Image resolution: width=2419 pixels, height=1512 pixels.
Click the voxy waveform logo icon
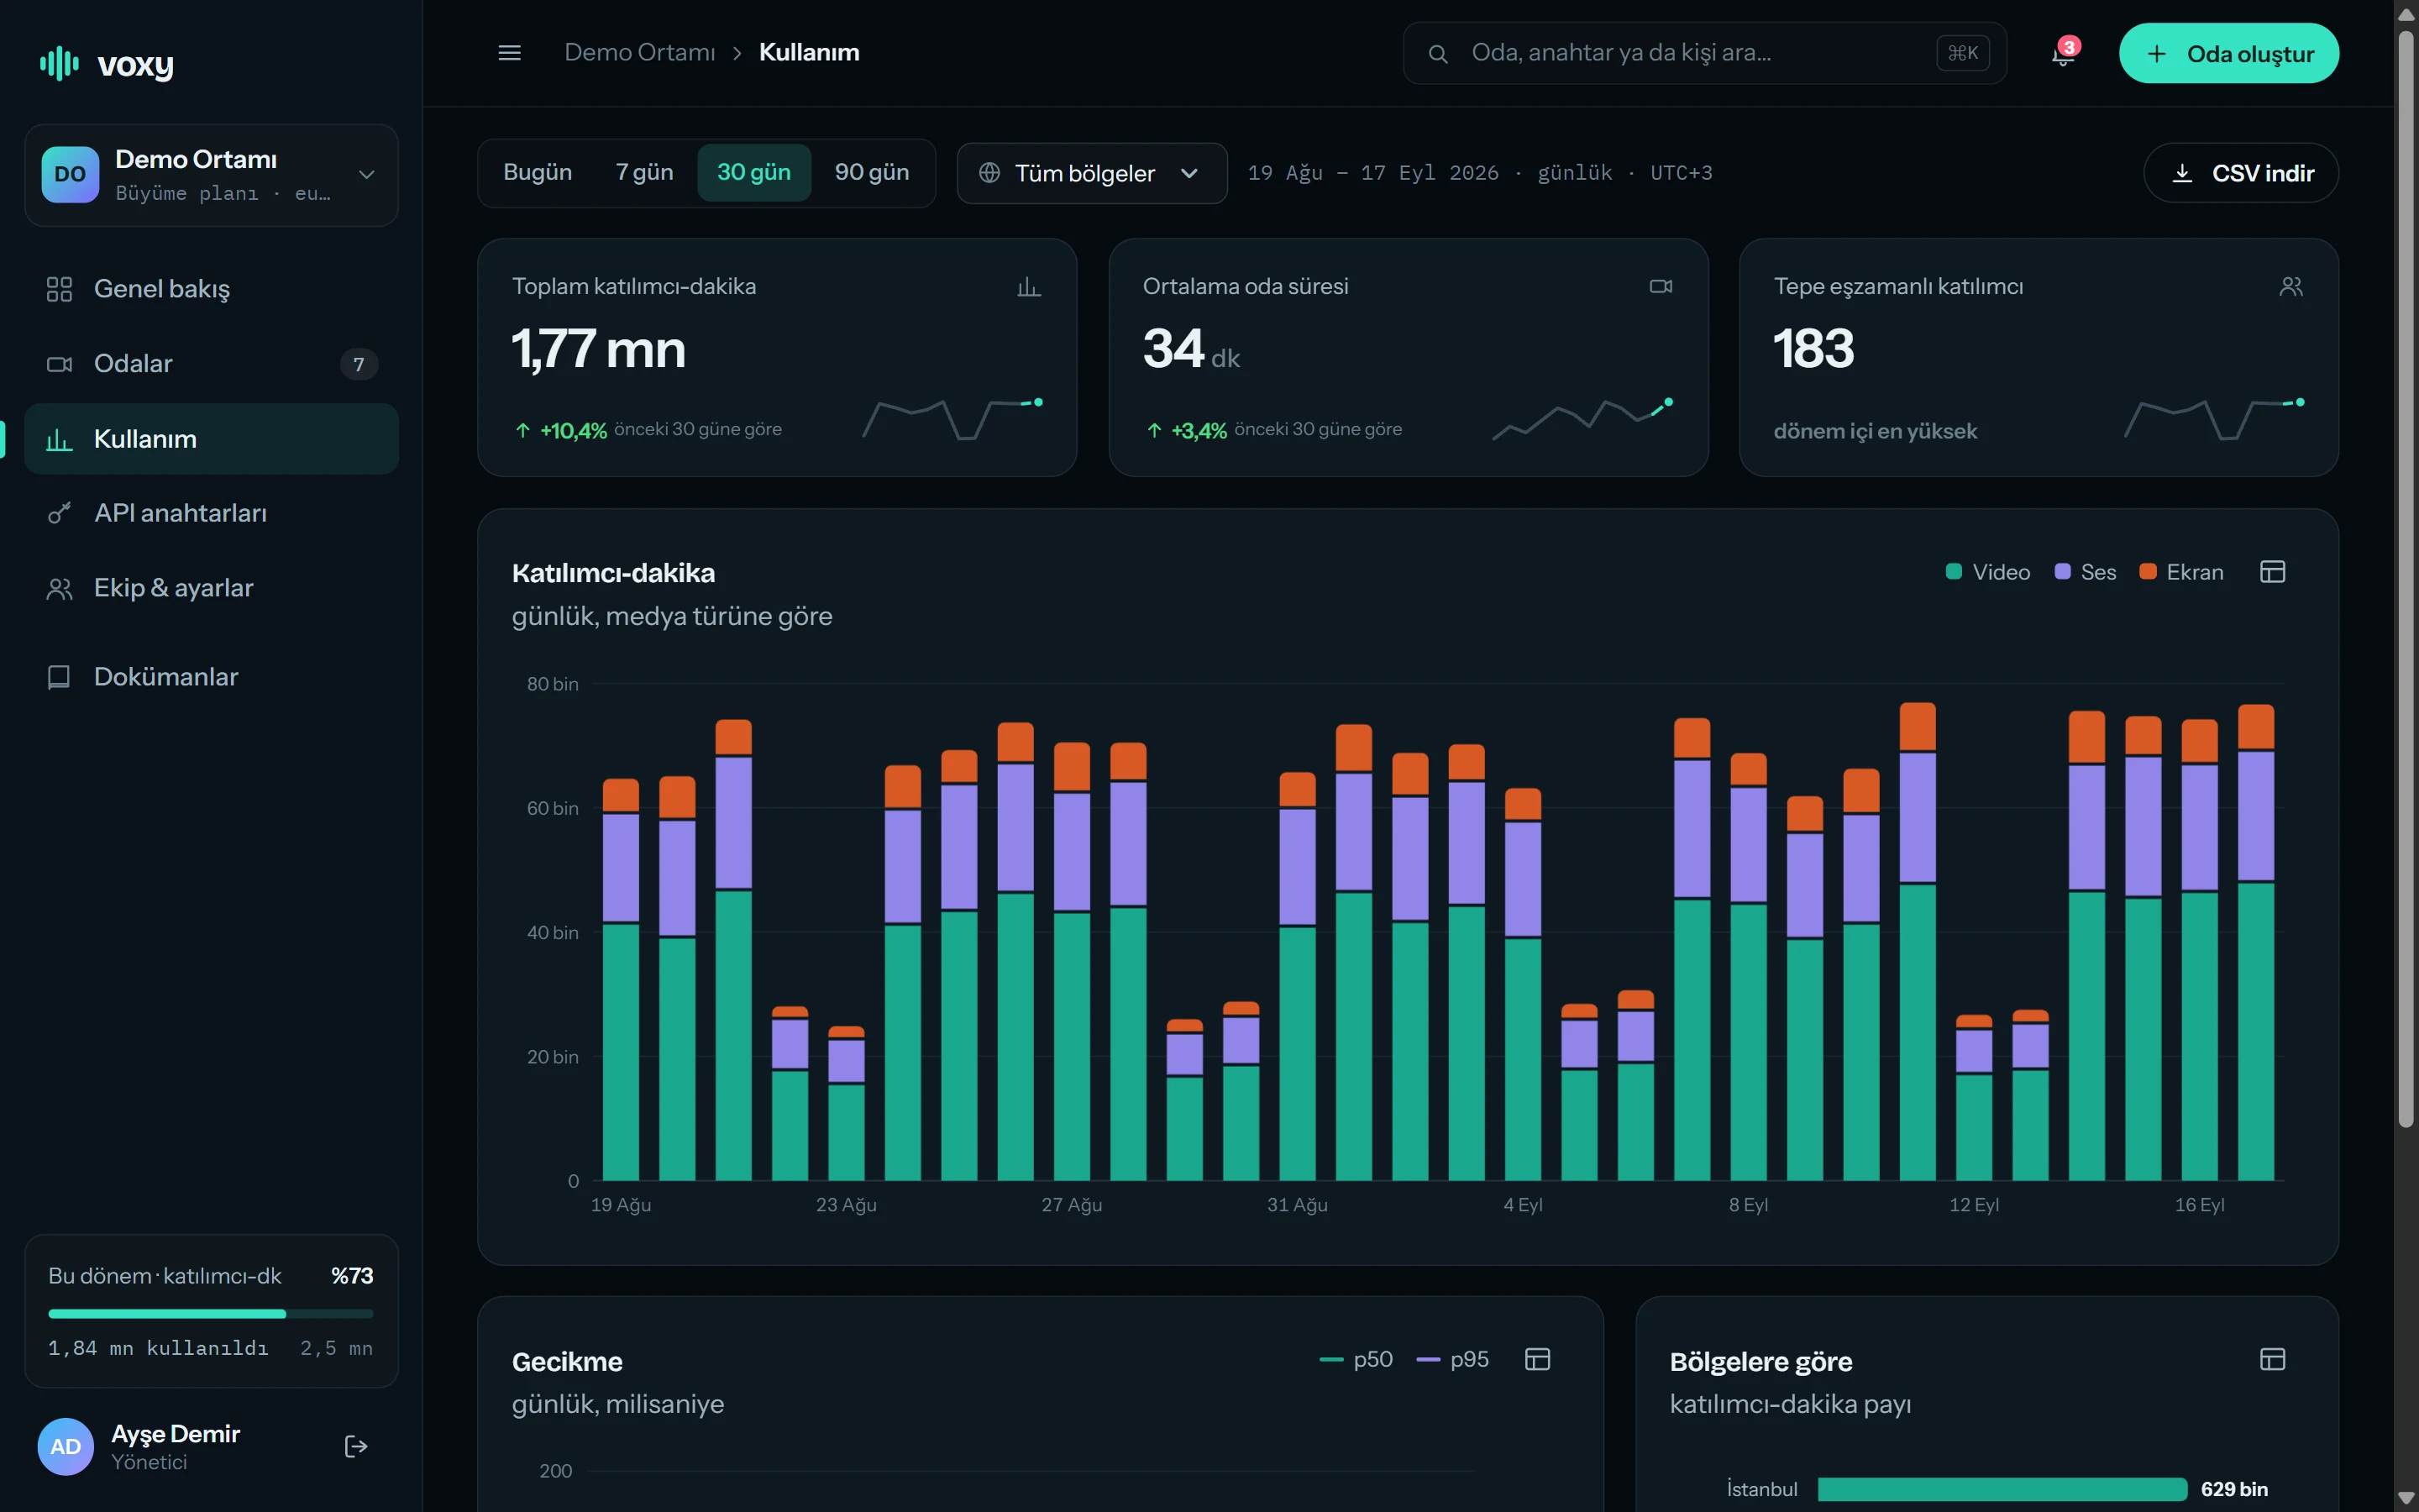click(x=59, y=63)
